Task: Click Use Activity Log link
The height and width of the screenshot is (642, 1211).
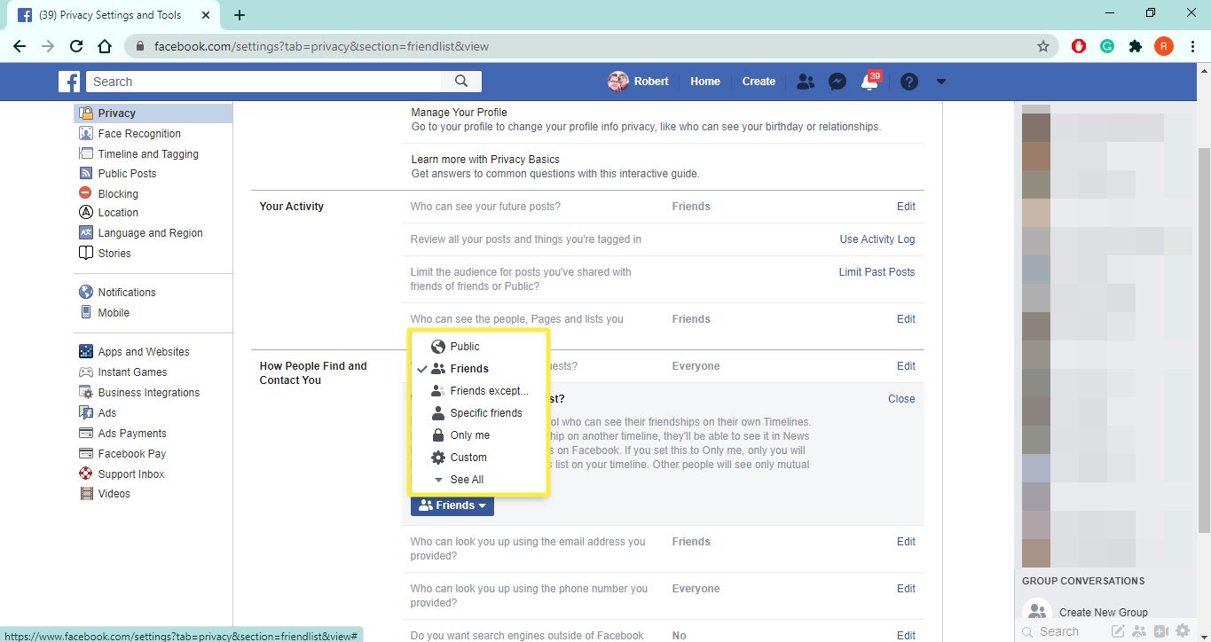Action: pos(877,239)
